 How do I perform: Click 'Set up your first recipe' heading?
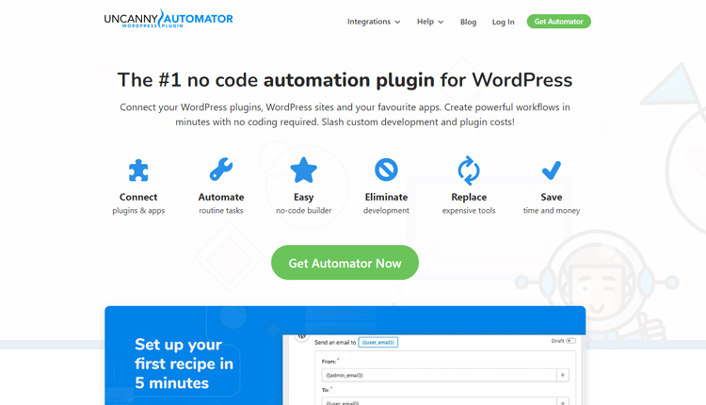184,364
